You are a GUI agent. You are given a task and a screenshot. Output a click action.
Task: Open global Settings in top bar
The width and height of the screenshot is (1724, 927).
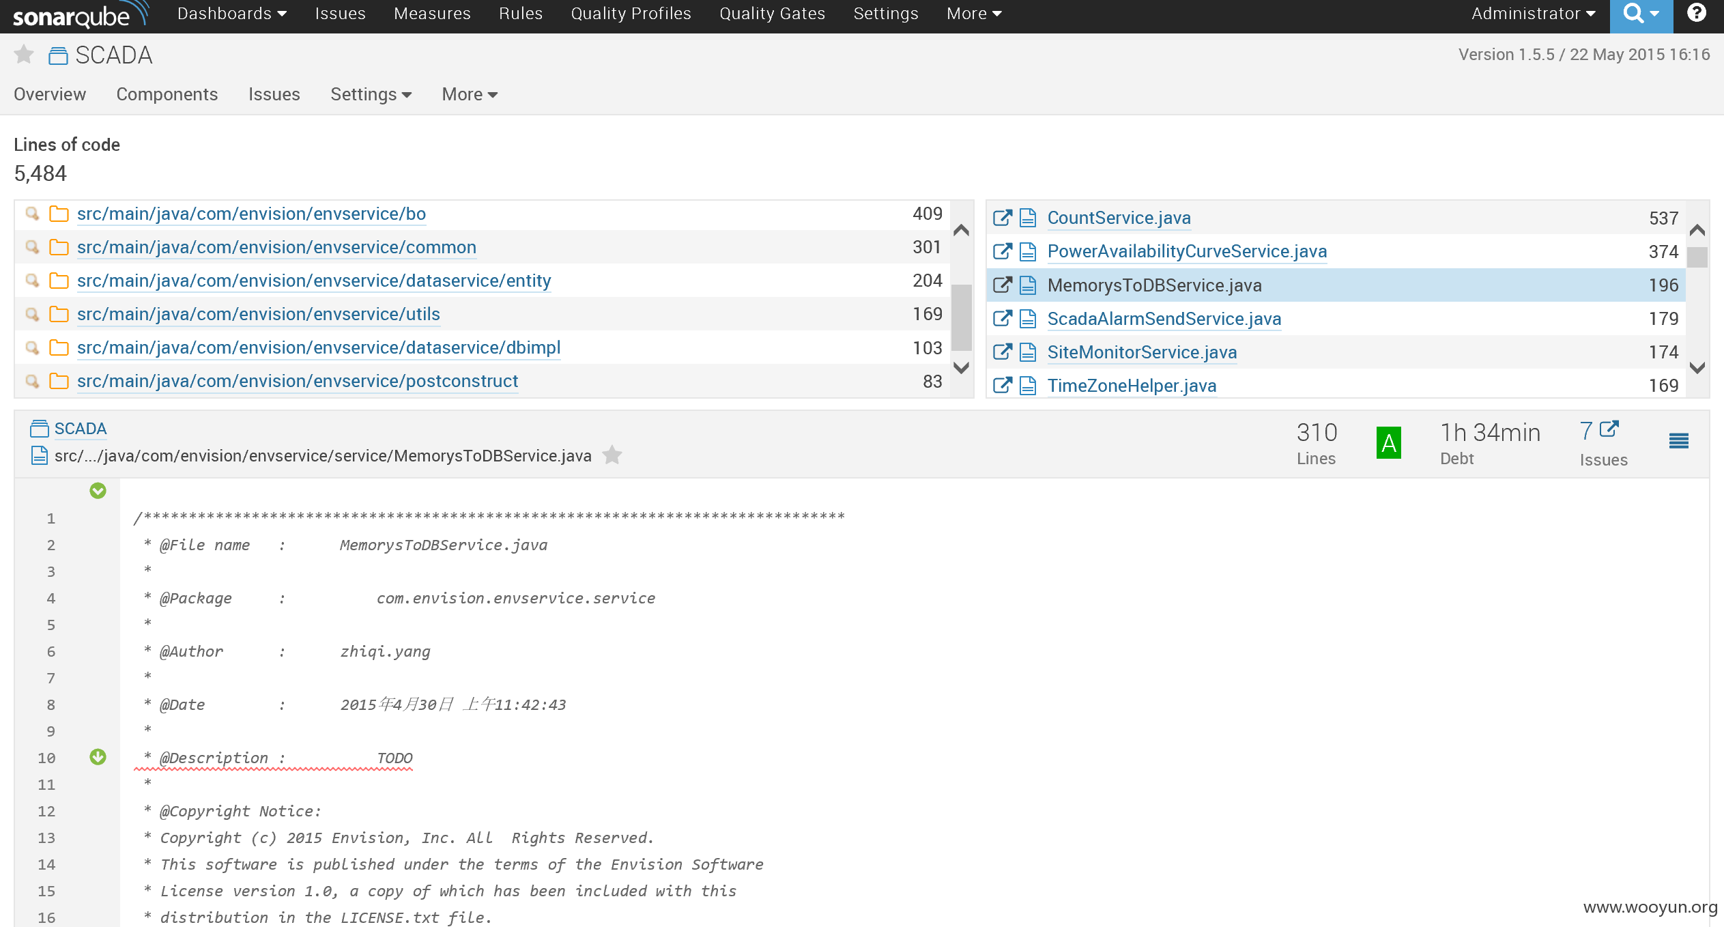(x=886, y=14)
